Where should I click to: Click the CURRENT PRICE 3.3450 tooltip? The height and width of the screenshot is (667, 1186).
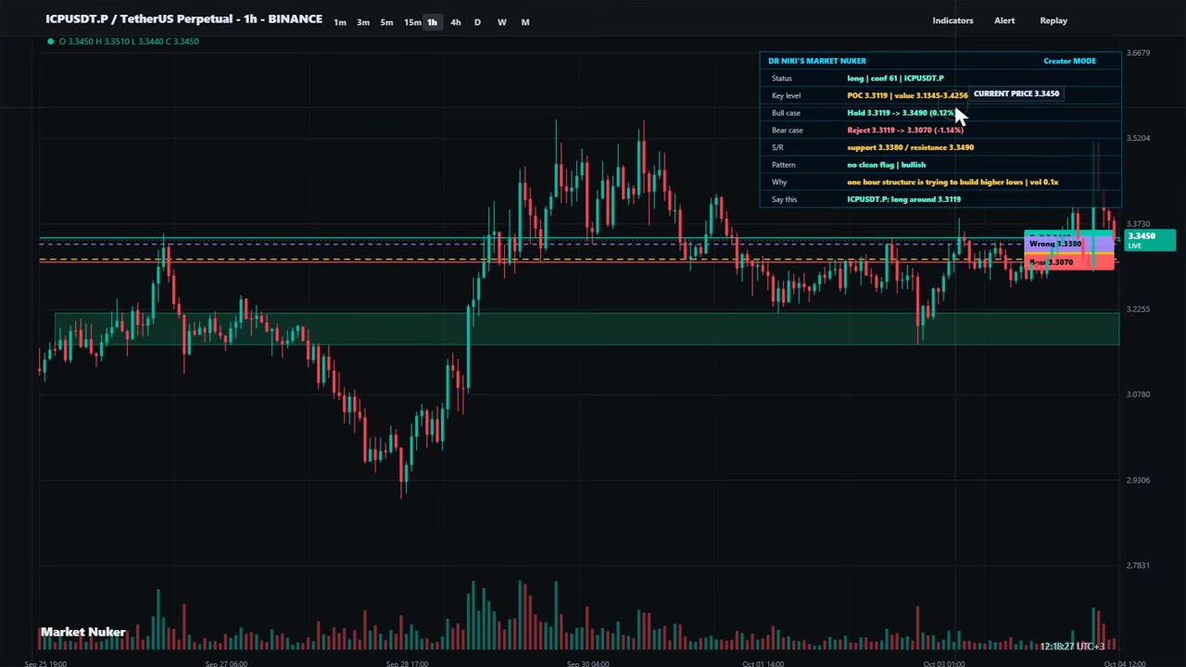pyautogui.click(x=1016, y=94)
